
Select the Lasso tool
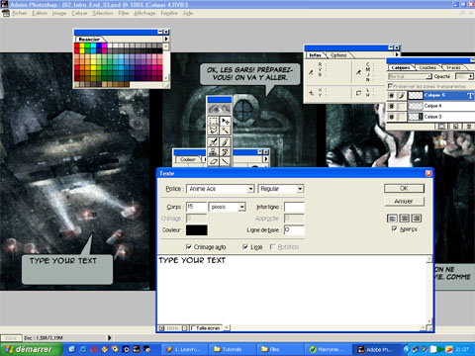tap(213, 131)
